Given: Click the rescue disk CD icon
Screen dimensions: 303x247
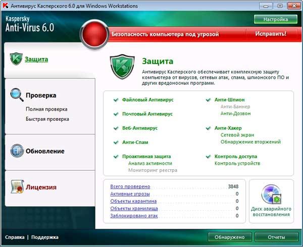Looking at the screenshot, I should [271, 194].
